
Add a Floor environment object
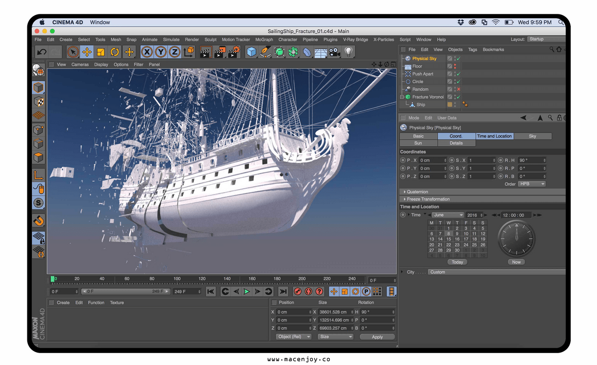point(321,52)
